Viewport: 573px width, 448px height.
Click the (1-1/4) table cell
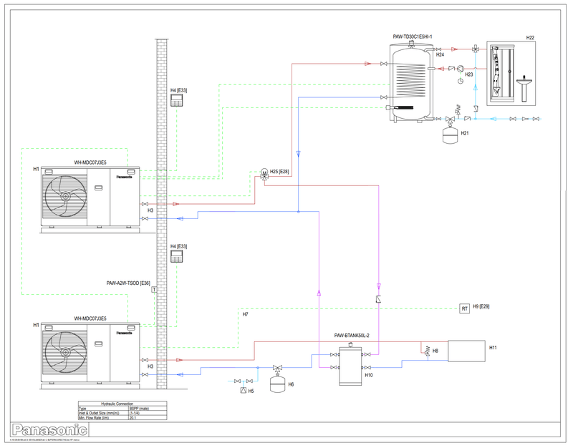point(148,413)
